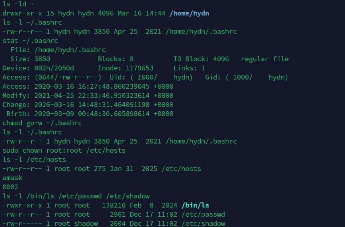The height and width of the screenshot is (227, 345).
Task: Click the "Blocks: 8" value
Action: click(116, 59)
